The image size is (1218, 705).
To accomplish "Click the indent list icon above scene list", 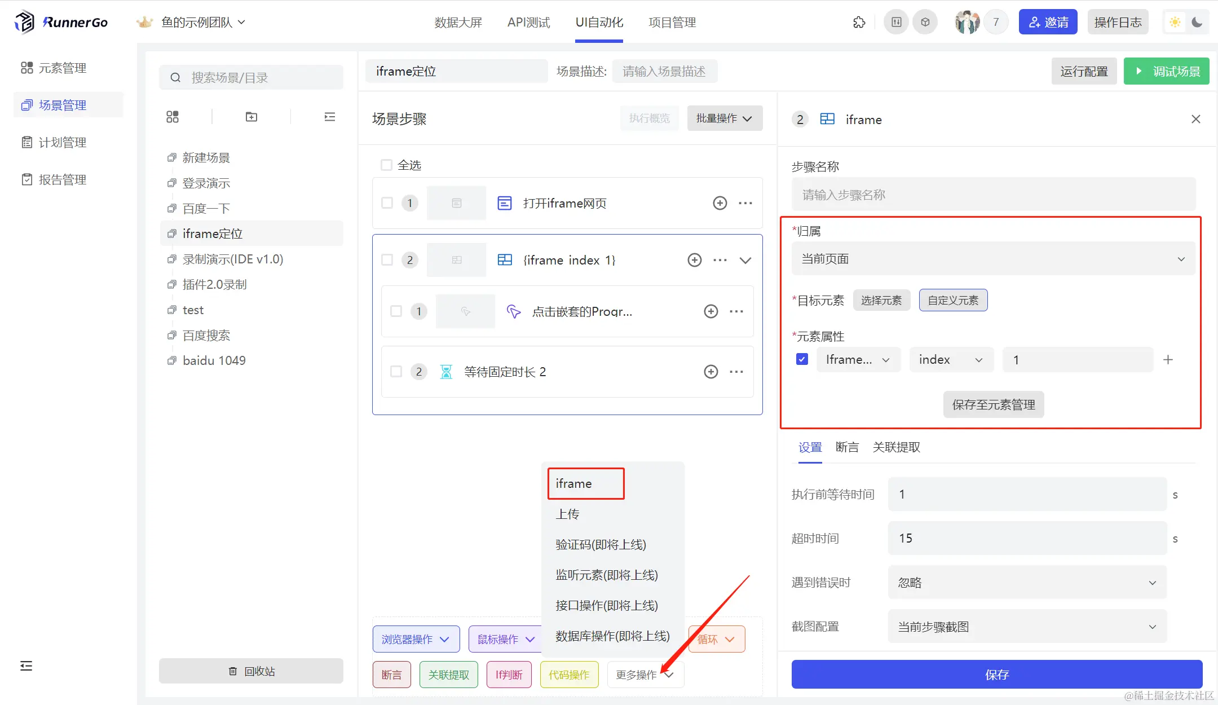I will pyautogui.click(x=330, y=117).
